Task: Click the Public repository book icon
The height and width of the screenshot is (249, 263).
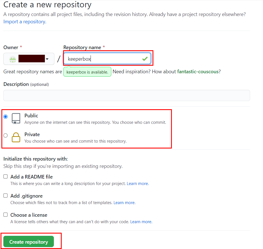Action: pyautogui.click(x=16, y=118)
